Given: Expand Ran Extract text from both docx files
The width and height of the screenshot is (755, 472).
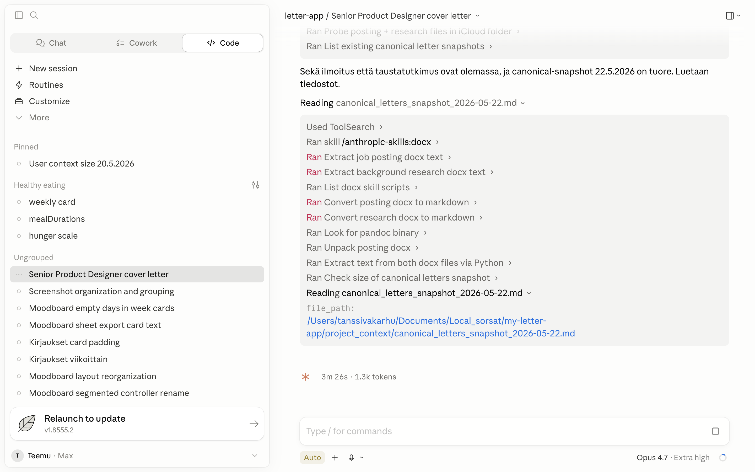Looking at the screenshot, I should pyautogui.click(x=409, y=263).
